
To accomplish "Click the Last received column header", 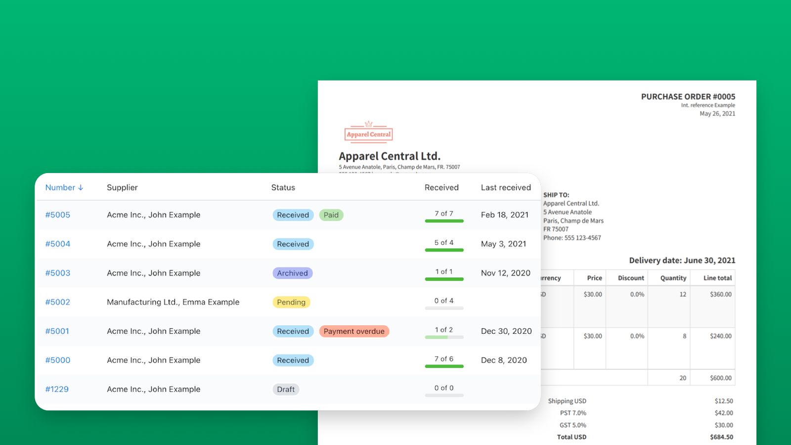I will pyautogui.click(x=506, y=187).
